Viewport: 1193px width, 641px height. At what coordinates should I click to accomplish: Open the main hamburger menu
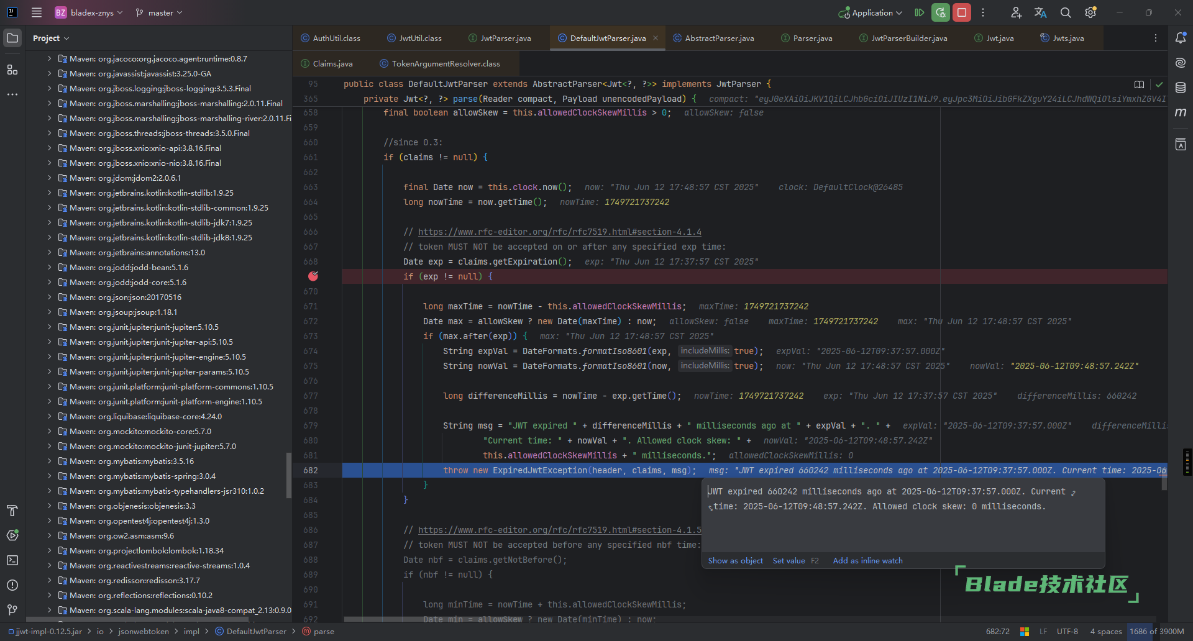coord(37,12)
